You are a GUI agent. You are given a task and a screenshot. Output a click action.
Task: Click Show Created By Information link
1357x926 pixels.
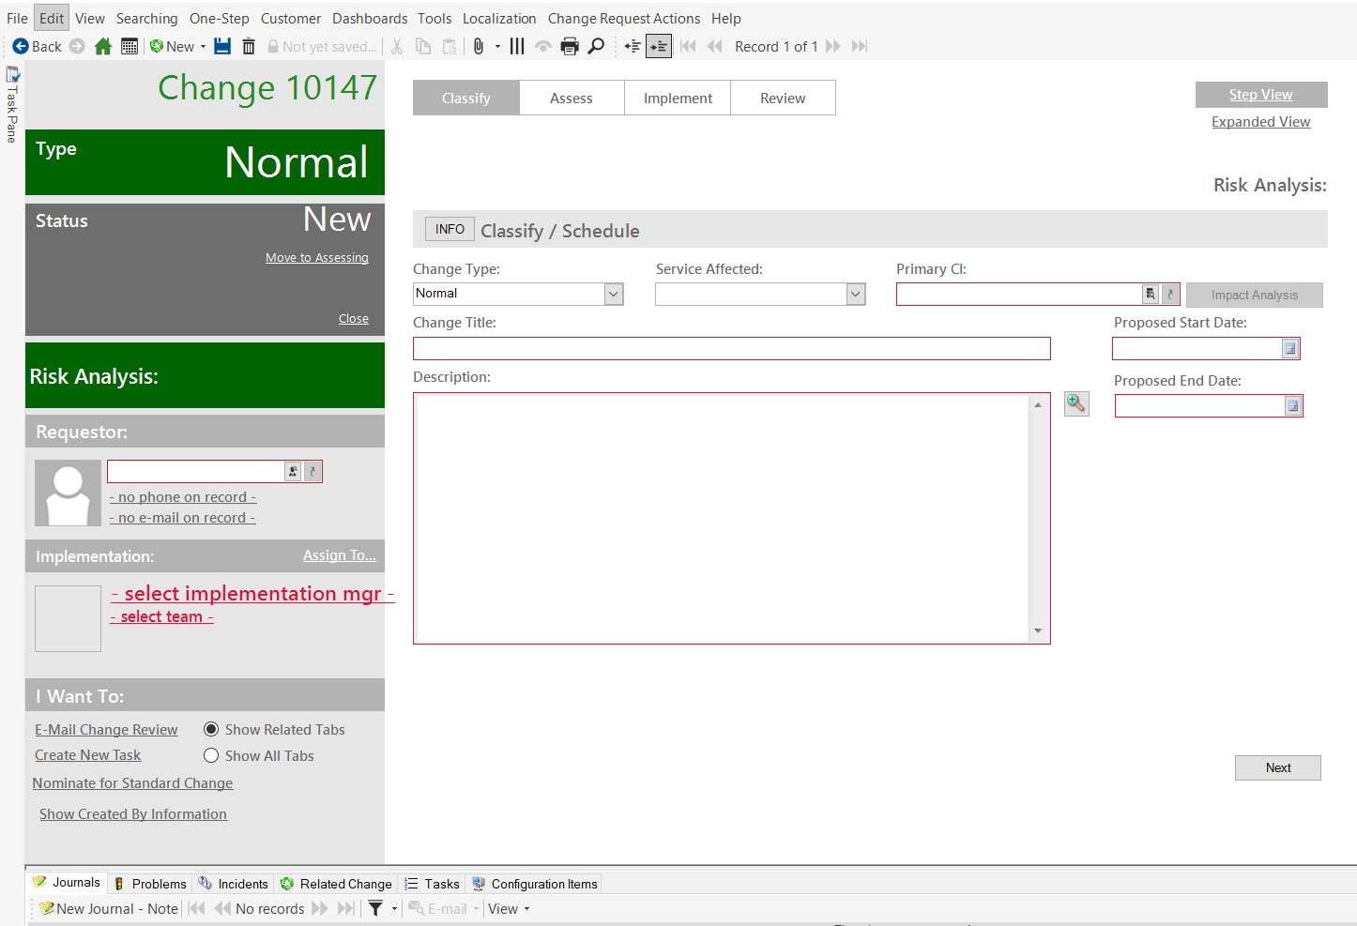click(133, 813)
